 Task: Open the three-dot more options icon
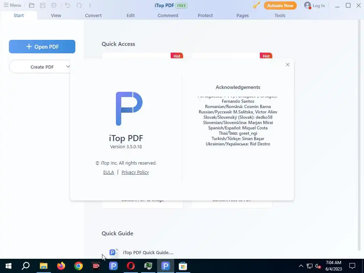coord(90,5)
